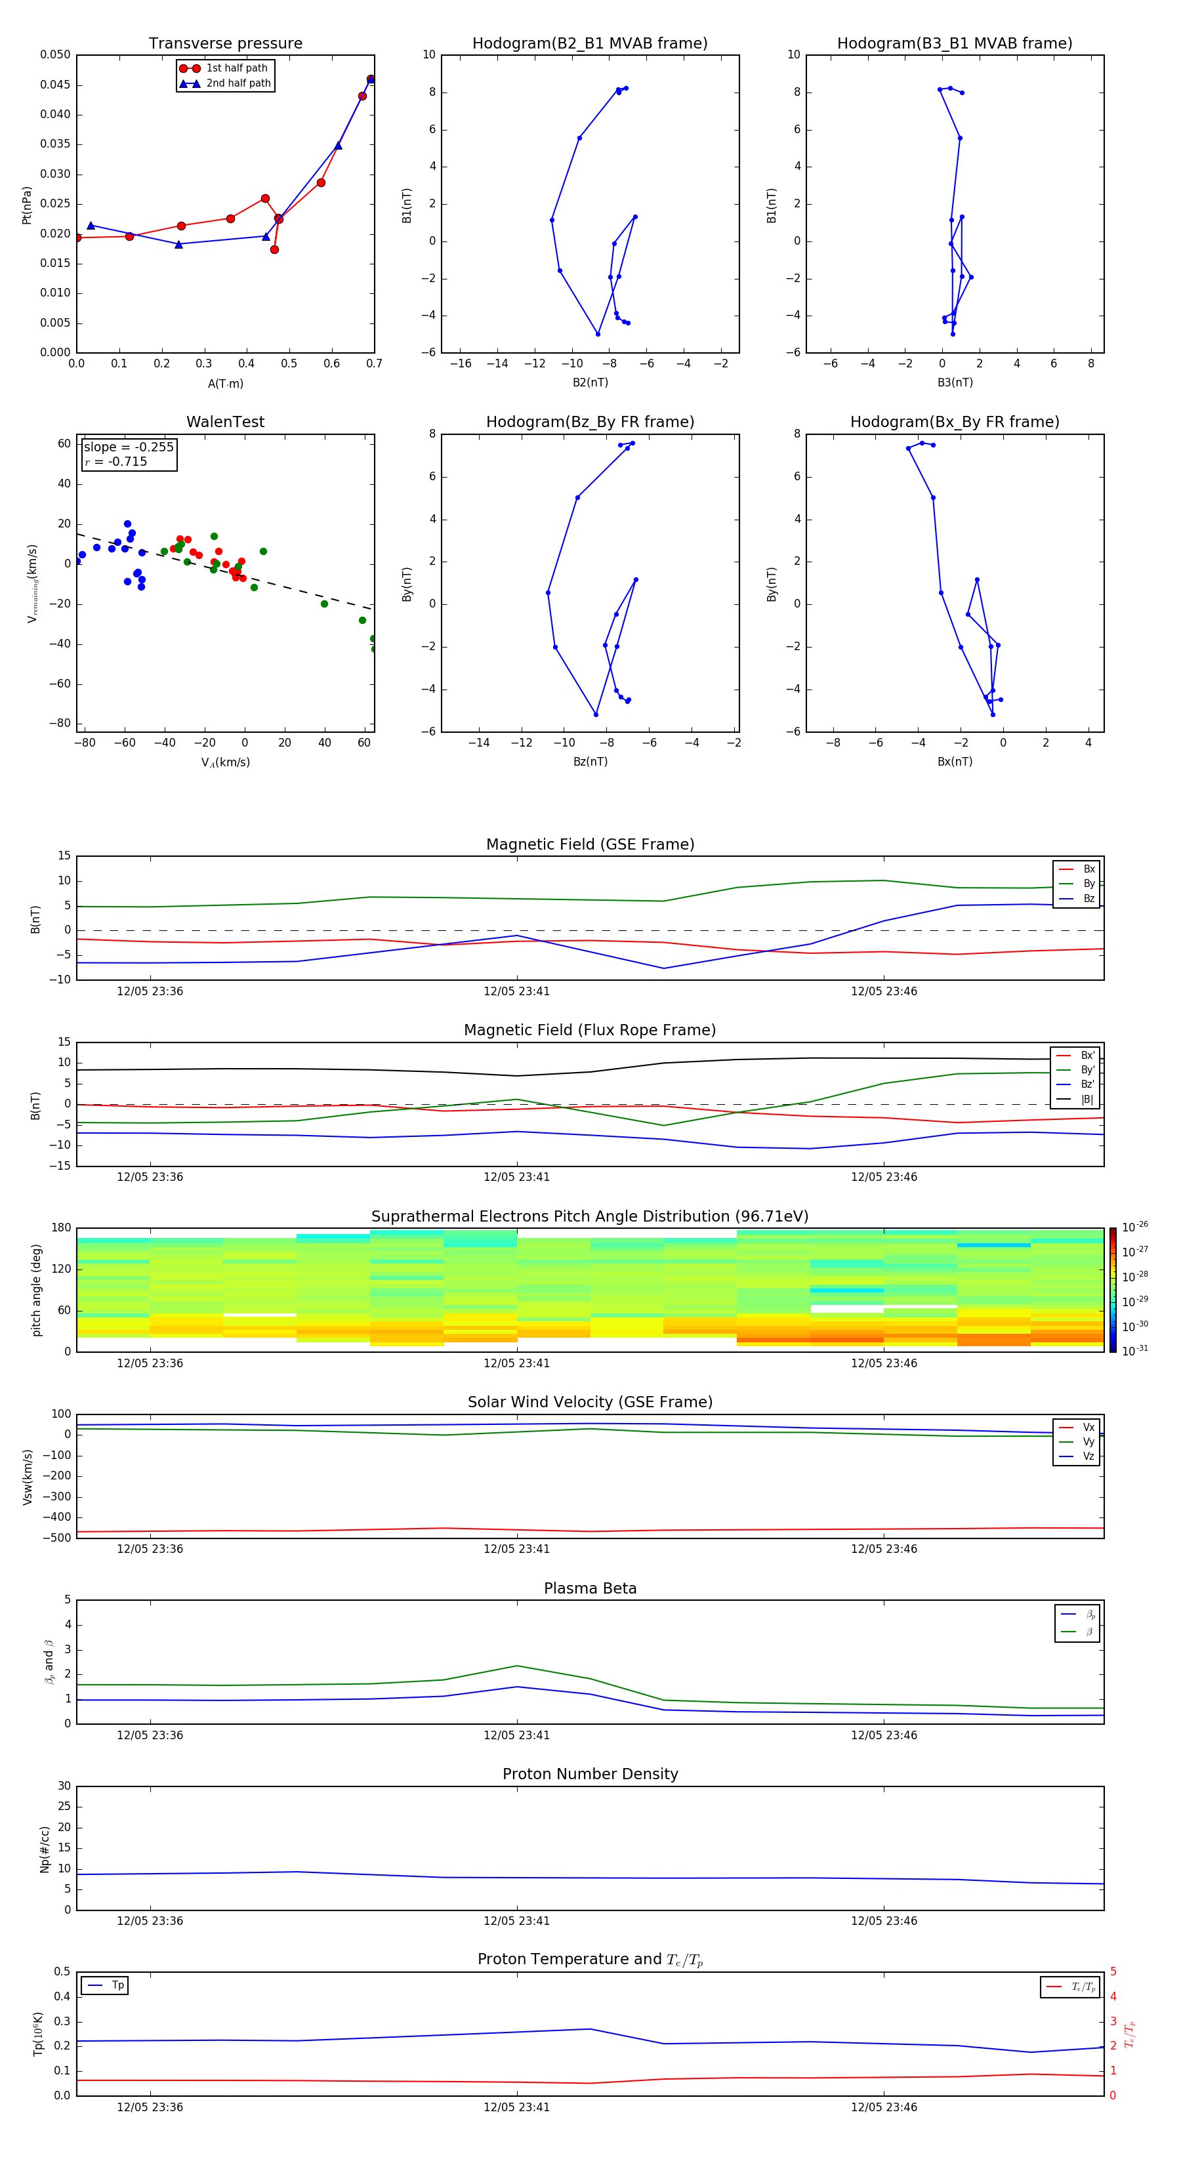Click '12/05 23:36' tick under GSE magnetic field
The width and height of the screenshot is (1181, 2165).
pyautogui.click(x=150, y=992)
